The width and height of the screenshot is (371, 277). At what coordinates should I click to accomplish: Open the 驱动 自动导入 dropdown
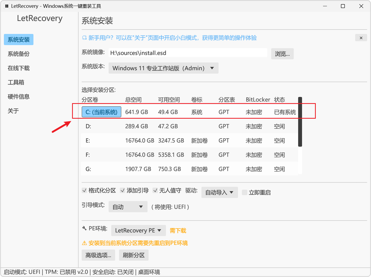click(x=220, y=192)
